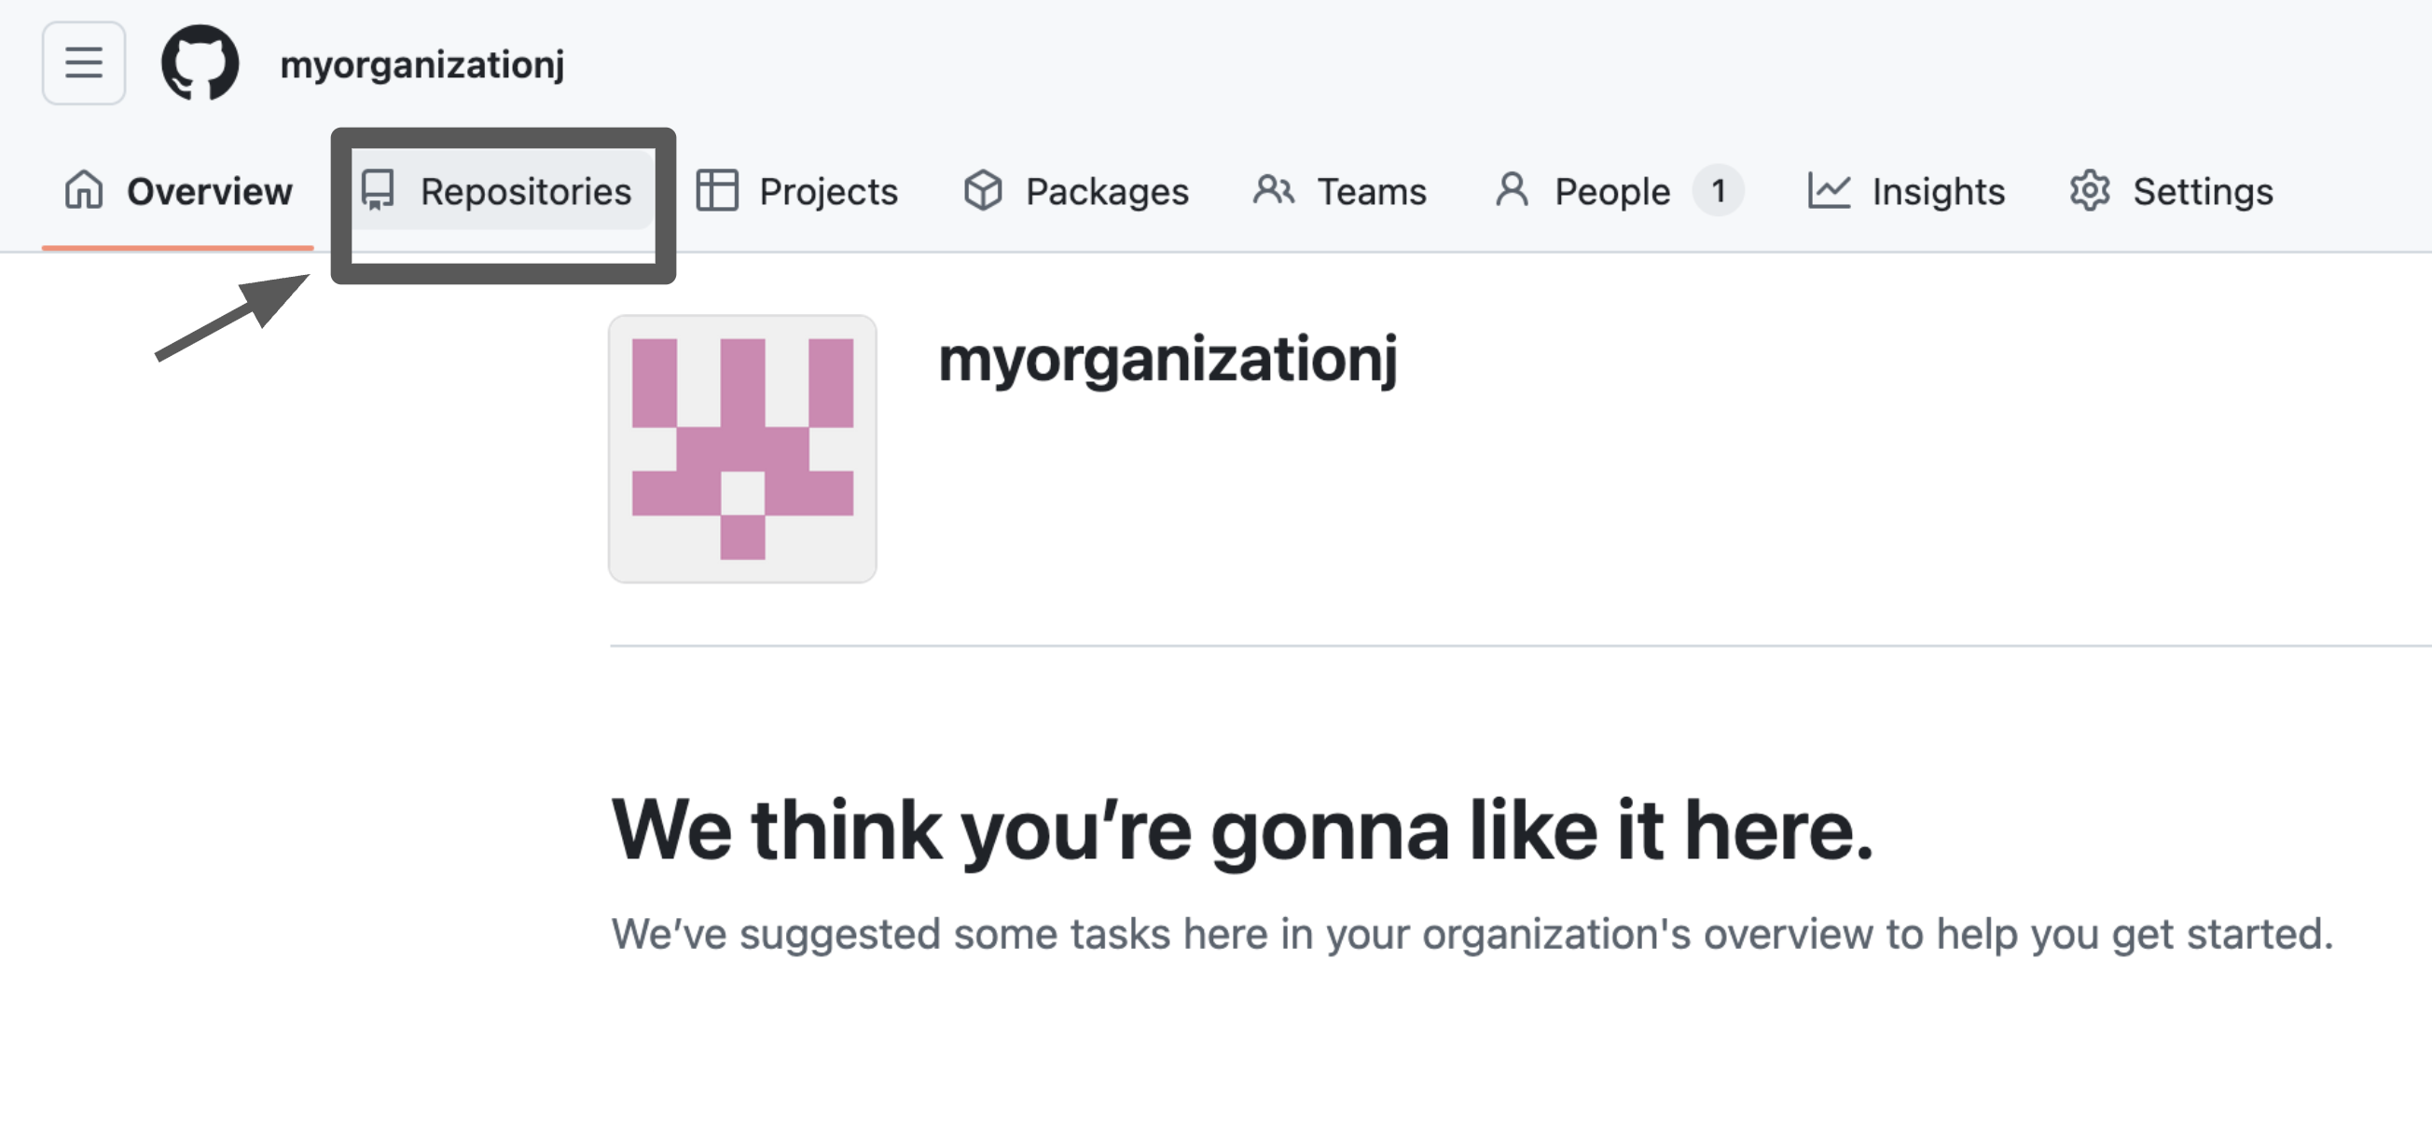Go to the Packages tab
This screenshot has width=2432, height=1137.
click(x=1075, y=191)
